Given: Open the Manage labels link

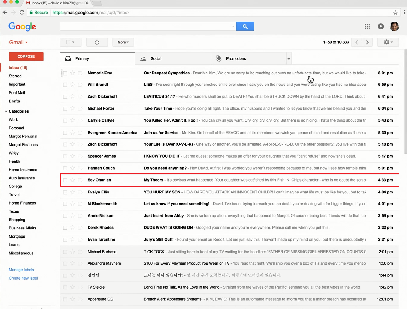Looking at the screenshot, I should point(21,270).
